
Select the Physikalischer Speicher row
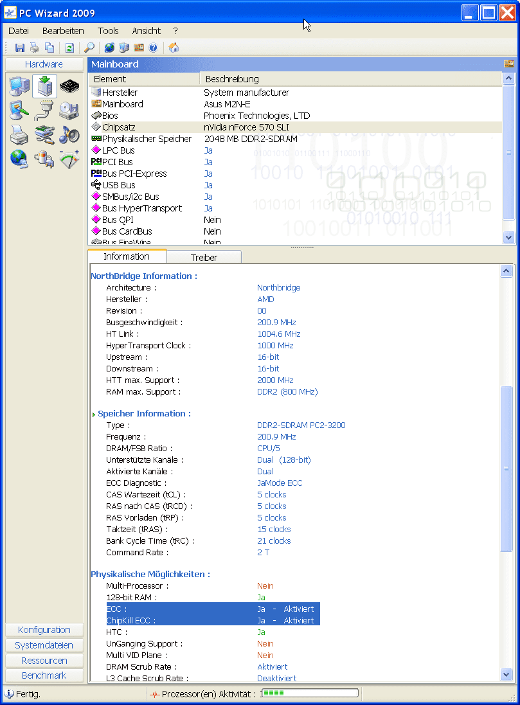click(x=296, y=139)
